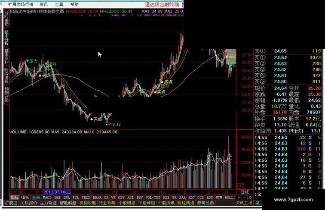Click the 0 button beside minus
Image resolution: width=325 pixels, height=210 pixels.
[250, 197]
